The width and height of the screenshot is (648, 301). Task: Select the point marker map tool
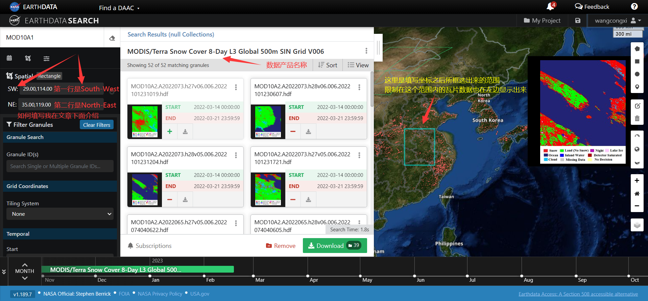tap(637, 87)
